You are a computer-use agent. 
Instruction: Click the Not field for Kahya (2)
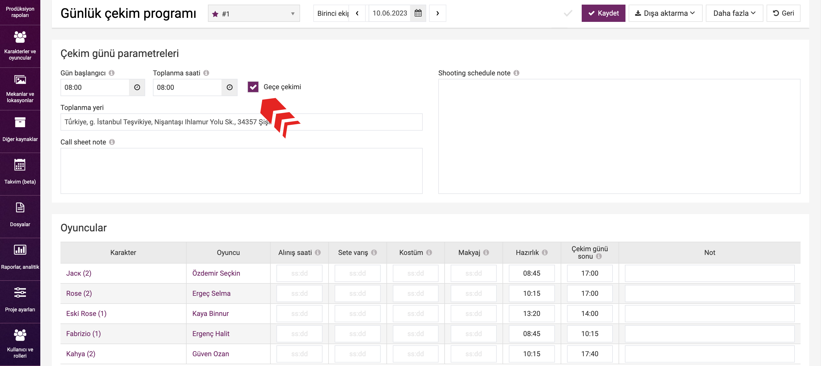(710, 354)
